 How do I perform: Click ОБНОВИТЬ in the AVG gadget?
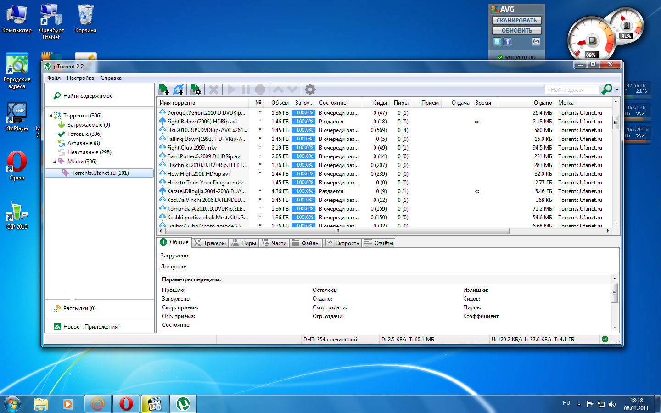(x=516, y=30)
